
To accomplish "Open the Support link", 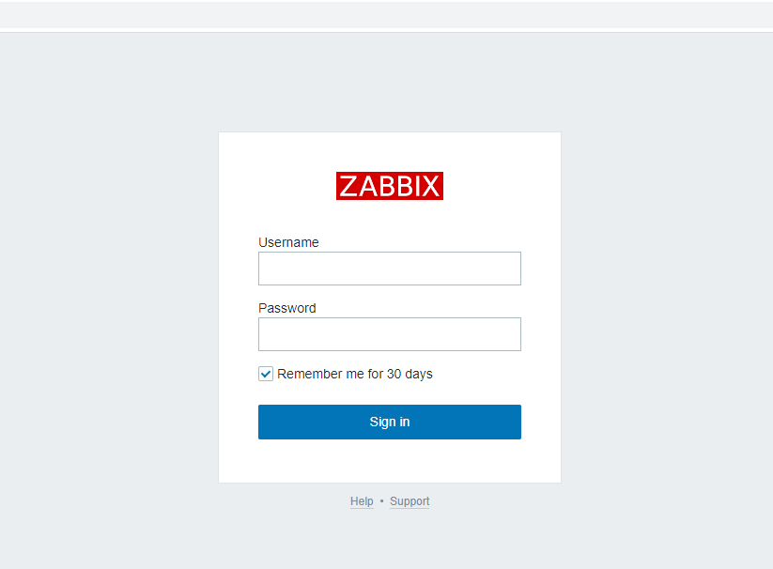I will point(410,501).
